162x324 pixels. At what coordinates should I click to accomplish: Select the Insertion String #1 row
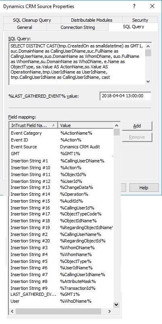coord(62,161)
